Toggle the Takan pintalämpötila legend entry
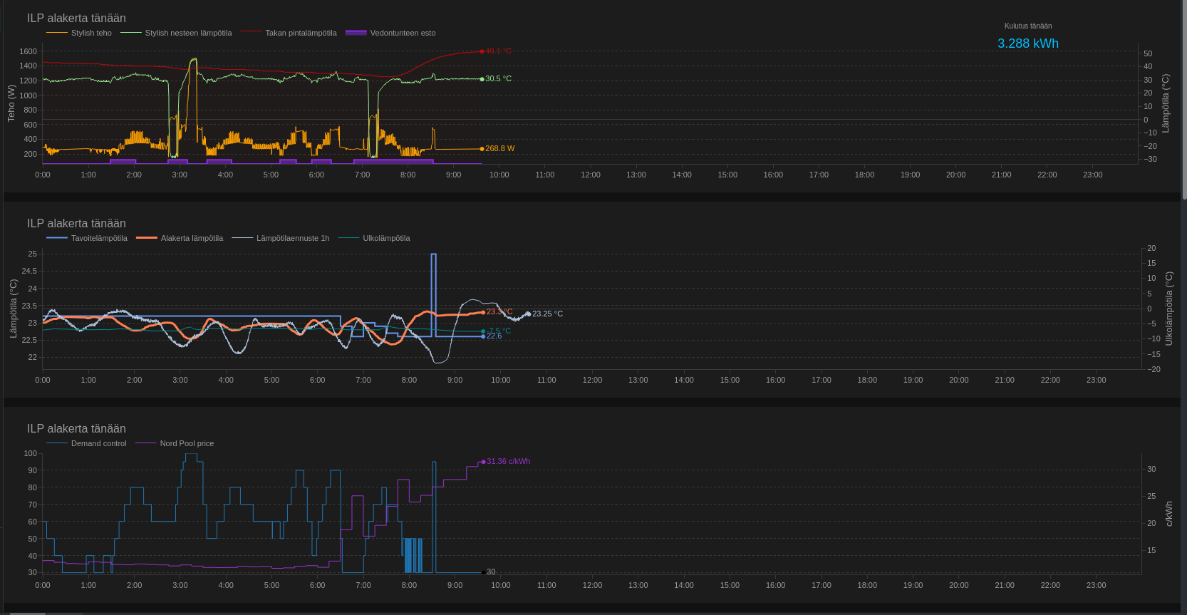 coord(301,33)
